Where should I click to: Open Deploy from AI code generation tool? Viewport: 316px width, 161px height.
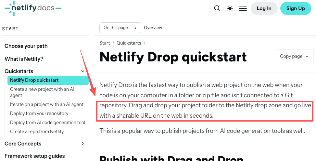click(47, 123)
